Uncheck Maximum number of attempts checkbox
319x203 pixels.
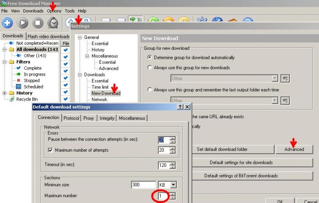[50, 150]
